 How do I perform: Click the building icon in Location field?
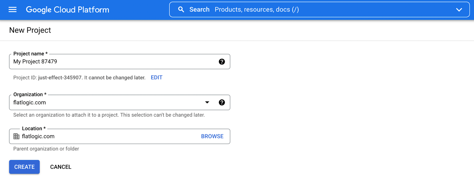[16, 136]
